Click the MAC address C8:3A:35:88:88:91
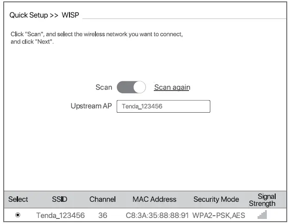The width and height of the screenshot is (290, 224). click(158, 215)
